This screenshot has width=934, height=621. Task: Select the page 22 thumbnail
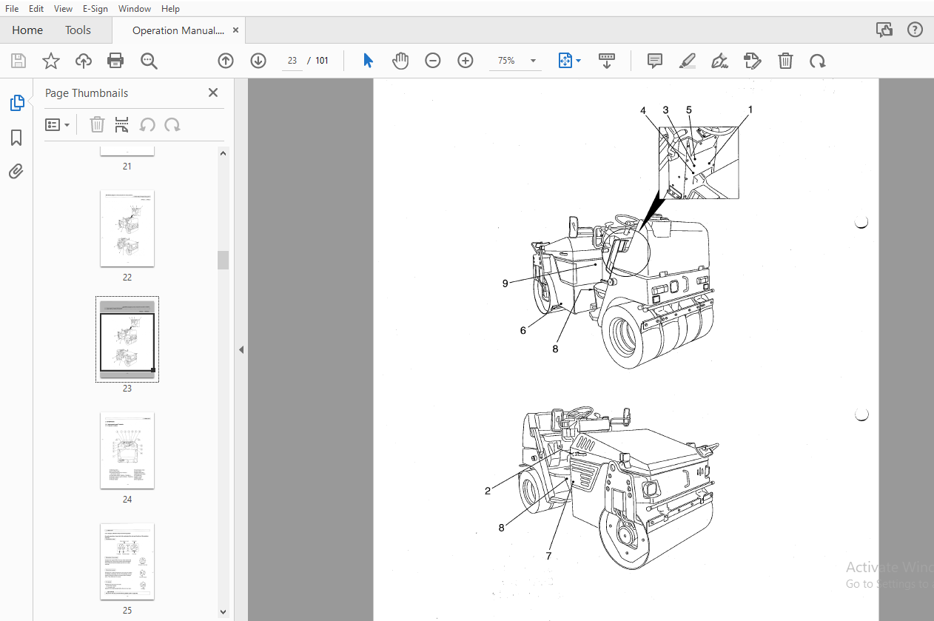tap(127, 229)
